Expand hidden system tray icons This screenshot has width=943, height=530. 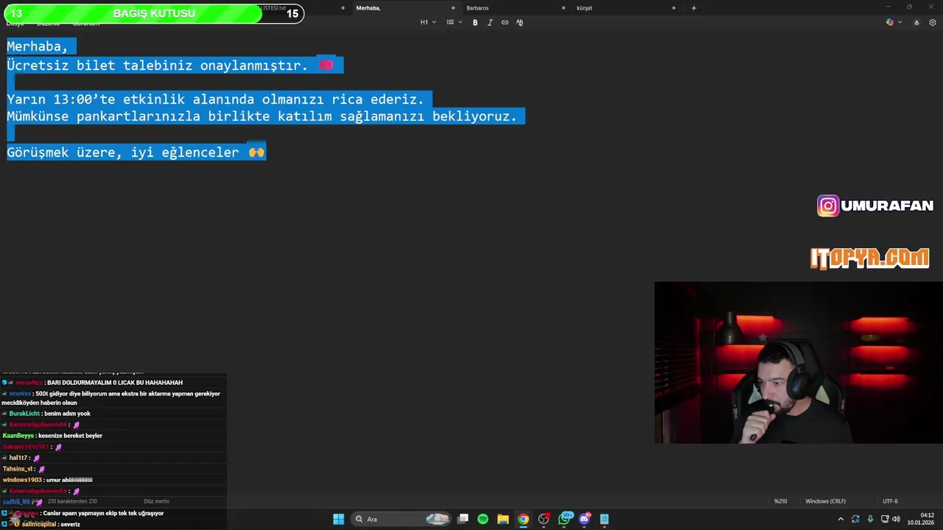tap(841, 519)
